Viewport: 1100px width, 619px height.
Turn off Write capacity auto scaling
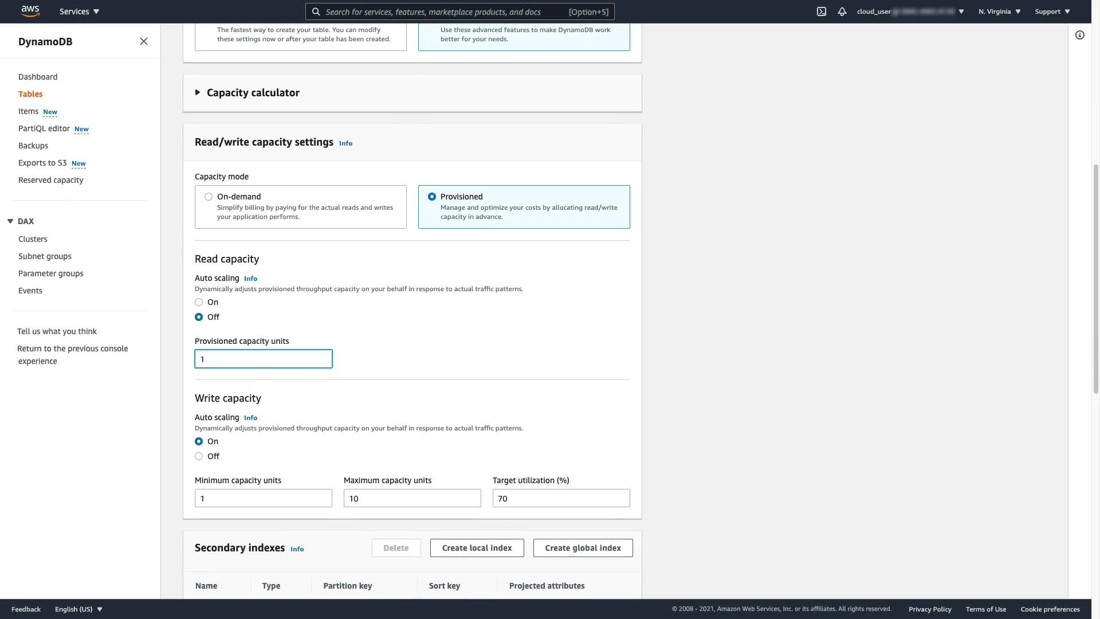pyautogui.click(x=199, y=456)
